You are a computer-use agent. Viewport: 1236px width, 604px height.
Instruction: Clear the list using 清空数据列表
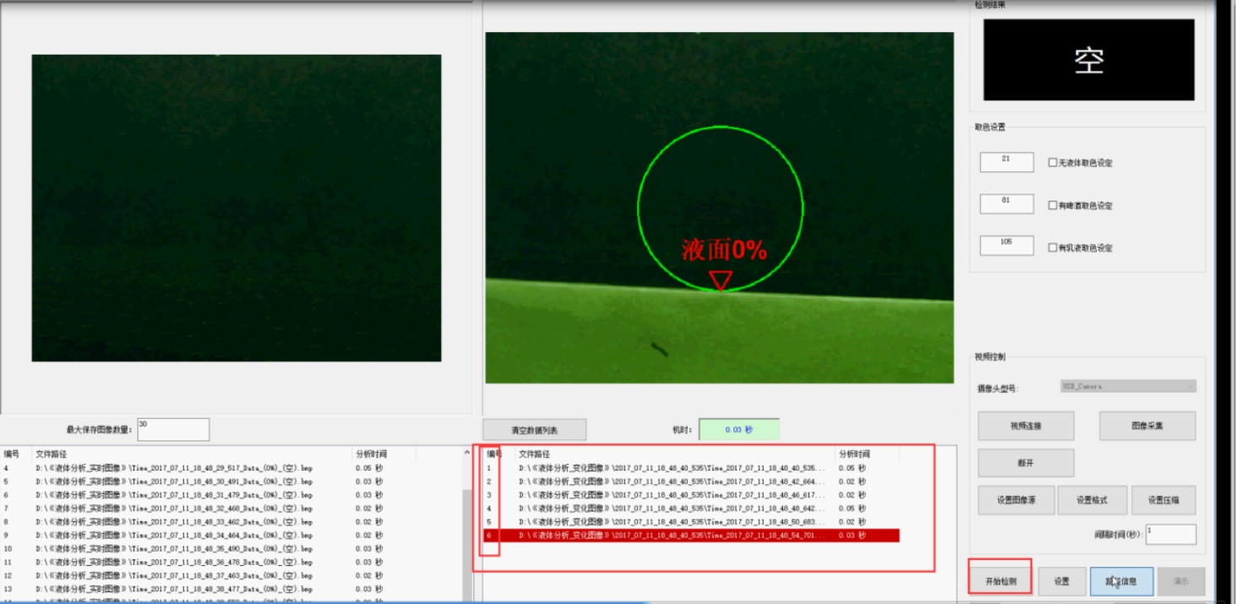point(534,430)
